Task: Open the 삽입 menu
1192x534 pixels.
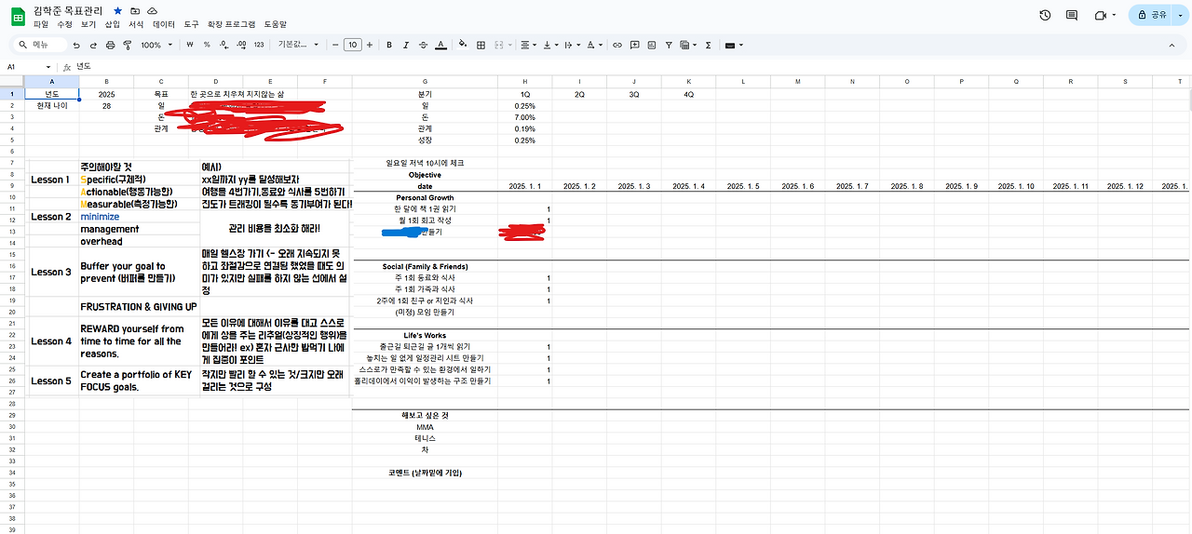Action: tap(113, 24)
